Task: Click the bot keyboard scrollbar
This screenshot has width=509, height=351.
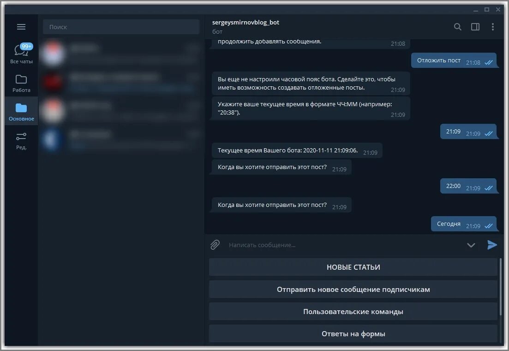Action: 501,287
